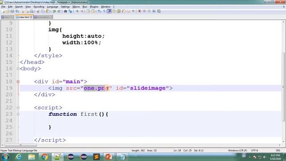The image size is (286, 161).
Task: Click the Save Recorded Macro icon
Action: coord(159,11)
